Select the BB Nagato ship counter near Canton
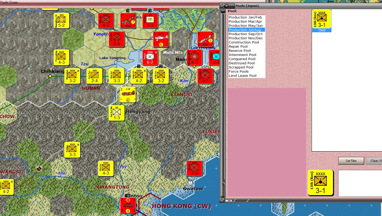The height and width of the screenshot is (216, 382). (x=128, y=206)
